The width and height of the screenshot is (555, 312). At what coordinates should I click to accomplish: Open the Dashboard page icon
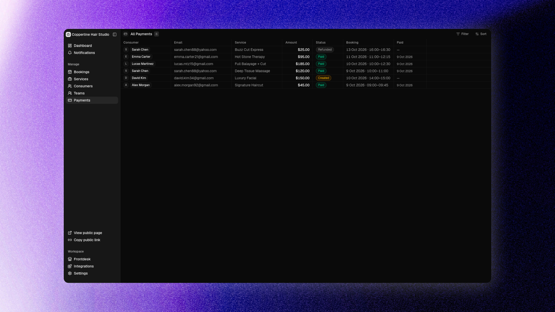[70, 46]
